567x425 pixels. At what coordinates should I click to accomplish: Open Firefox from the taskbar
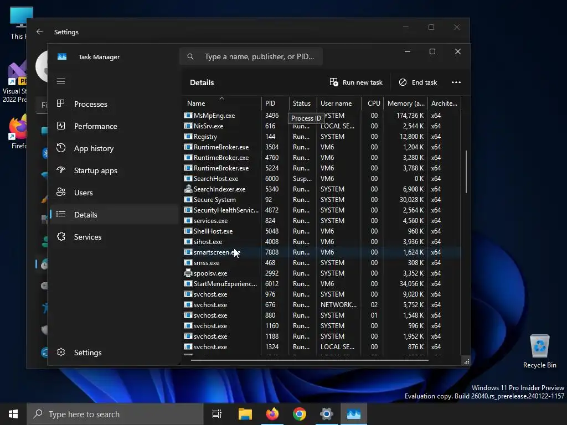point(272,414)
